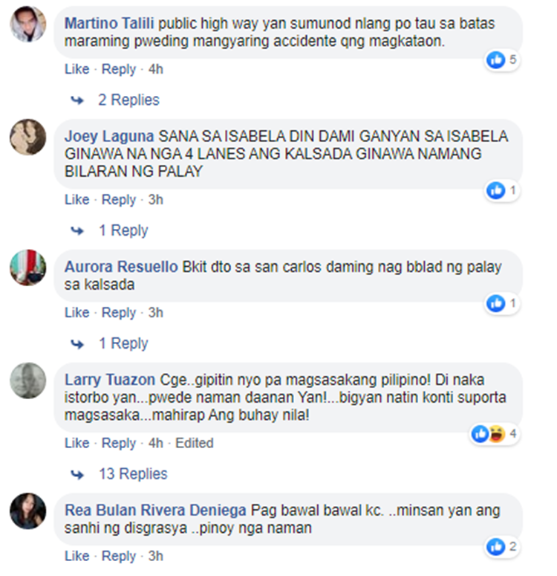Image resolution: width=557 pixels, height=576 pixels.
Task: Reply to Joey Laguna's comment
Action: (119, 199)
